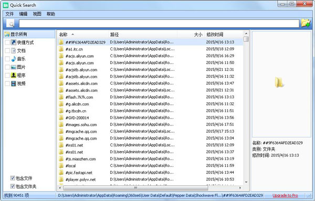Click the folder preview thumbnail

pyautogui.click(x=279, y=82)
